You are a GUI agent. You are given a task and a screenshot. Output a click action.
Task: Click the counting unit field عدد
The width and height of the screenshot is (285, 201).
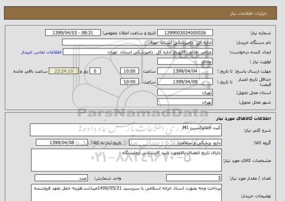[x=61, y=178]
